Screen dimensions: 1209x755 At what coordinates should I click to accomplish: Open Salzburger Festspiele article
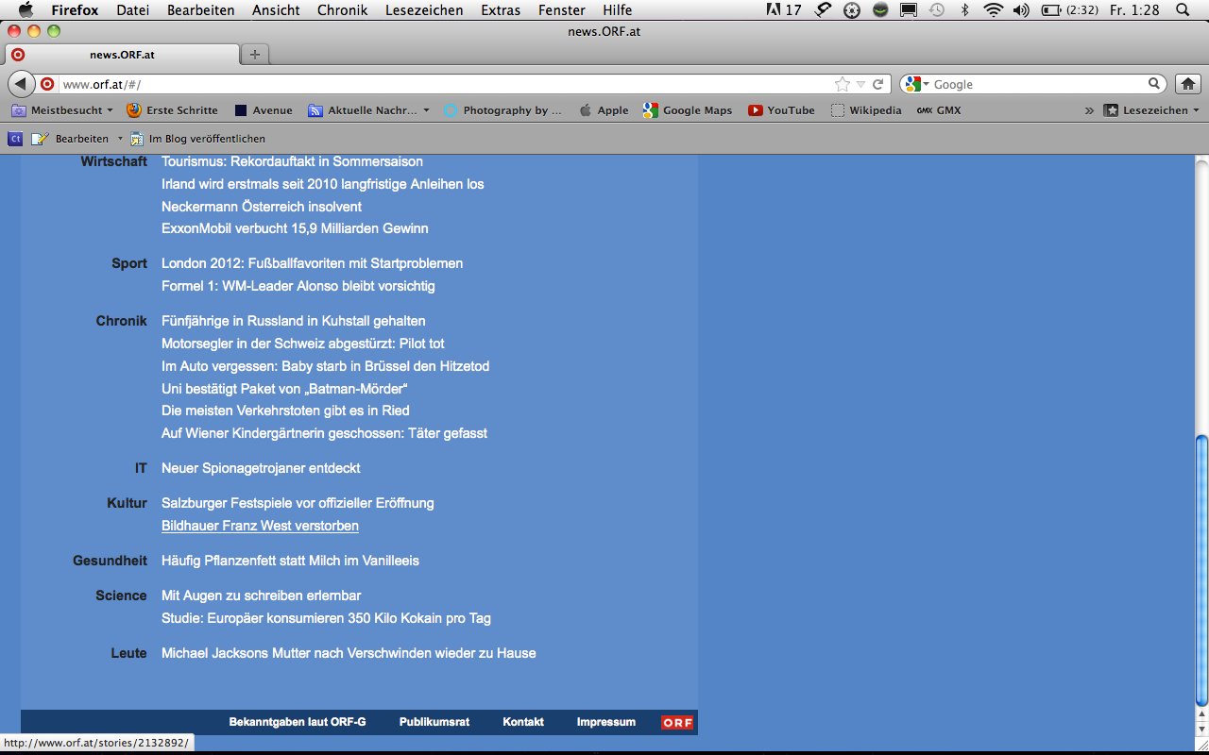pos(298,503)
